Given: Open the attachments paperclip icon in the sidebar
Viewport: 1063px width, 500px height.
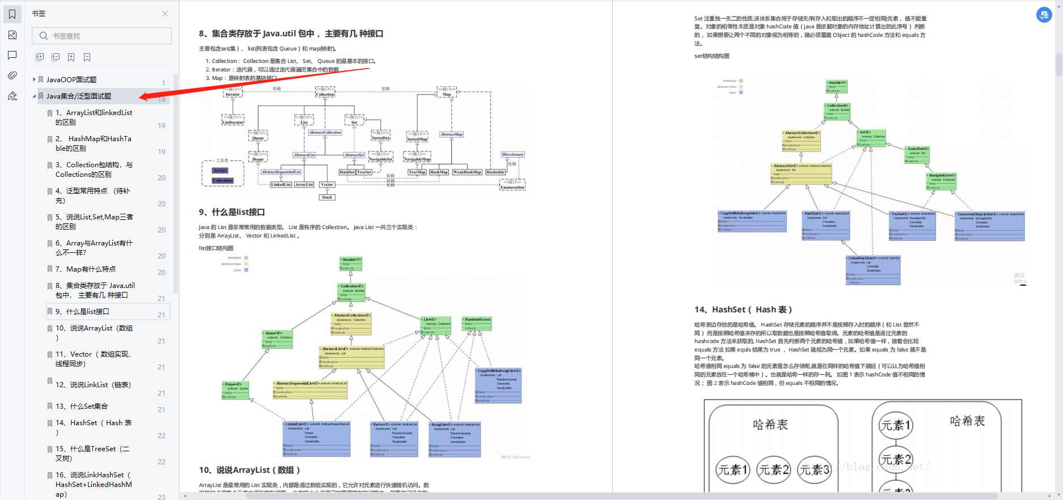Looking at the screenshot, I should tap(12, 75).
